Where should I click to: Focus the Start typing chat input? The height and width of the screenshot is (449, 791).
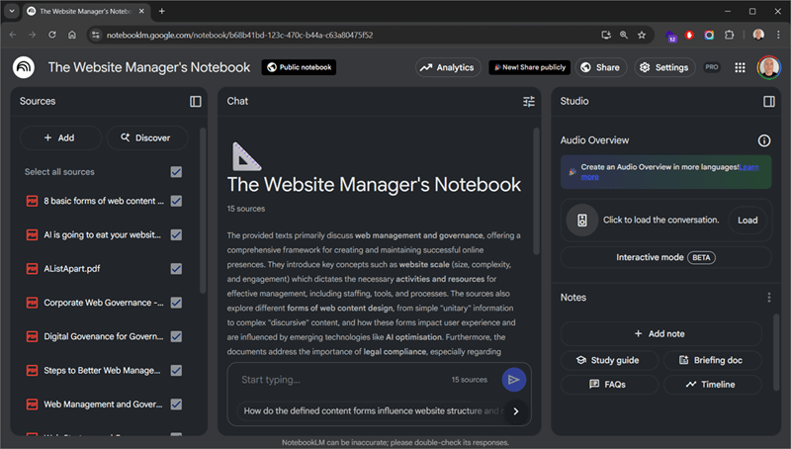(x=343, y=380)
